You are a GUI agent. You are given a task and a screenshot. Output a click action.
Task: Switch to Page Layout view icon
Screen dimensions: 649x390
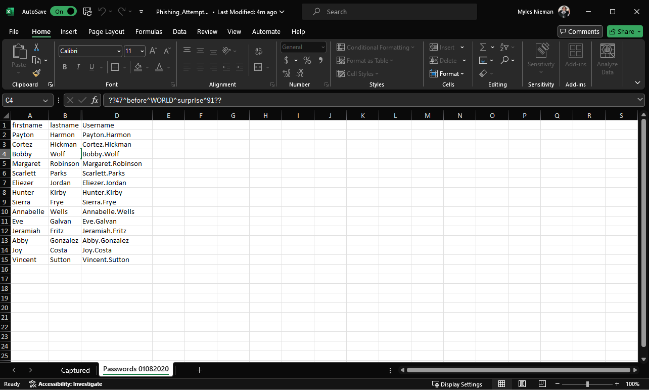coord(522,384)
